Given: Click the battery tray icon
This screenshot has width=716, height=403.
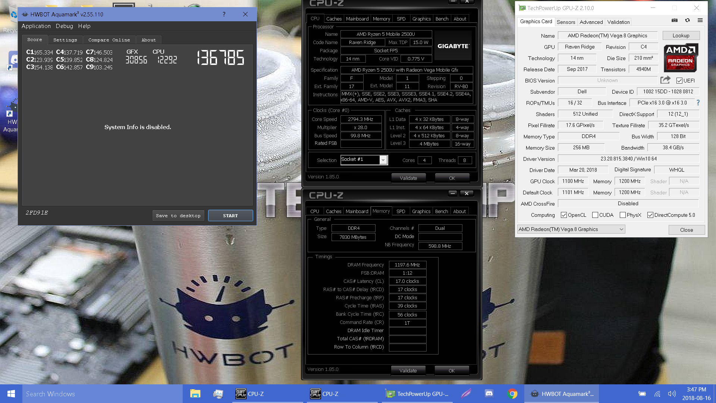Looking at the screenshot, I should [642, 394].
